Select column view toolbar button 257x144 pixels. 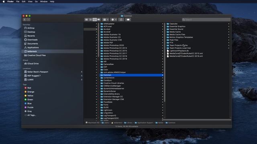[95, 20]
